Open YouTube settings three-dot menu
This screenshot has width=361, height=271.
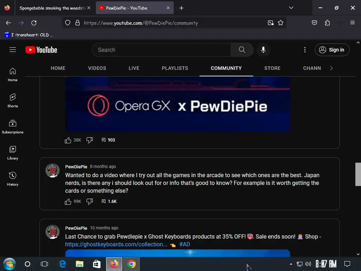coord(305,50)
